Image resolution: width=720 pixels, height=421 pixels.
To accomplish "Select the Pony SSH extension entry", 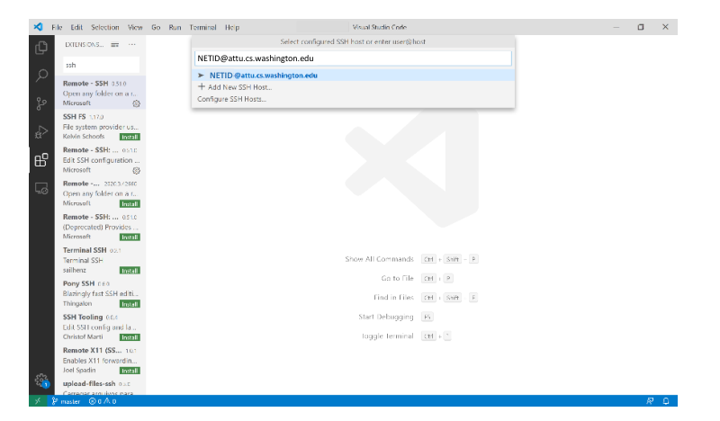I will tap(101, 293).
